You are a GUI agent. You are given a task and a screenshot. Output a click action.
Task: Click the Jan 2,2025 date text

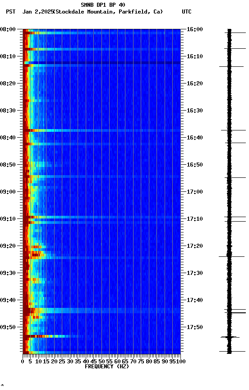pyautogui.click(x=38, y=12)
